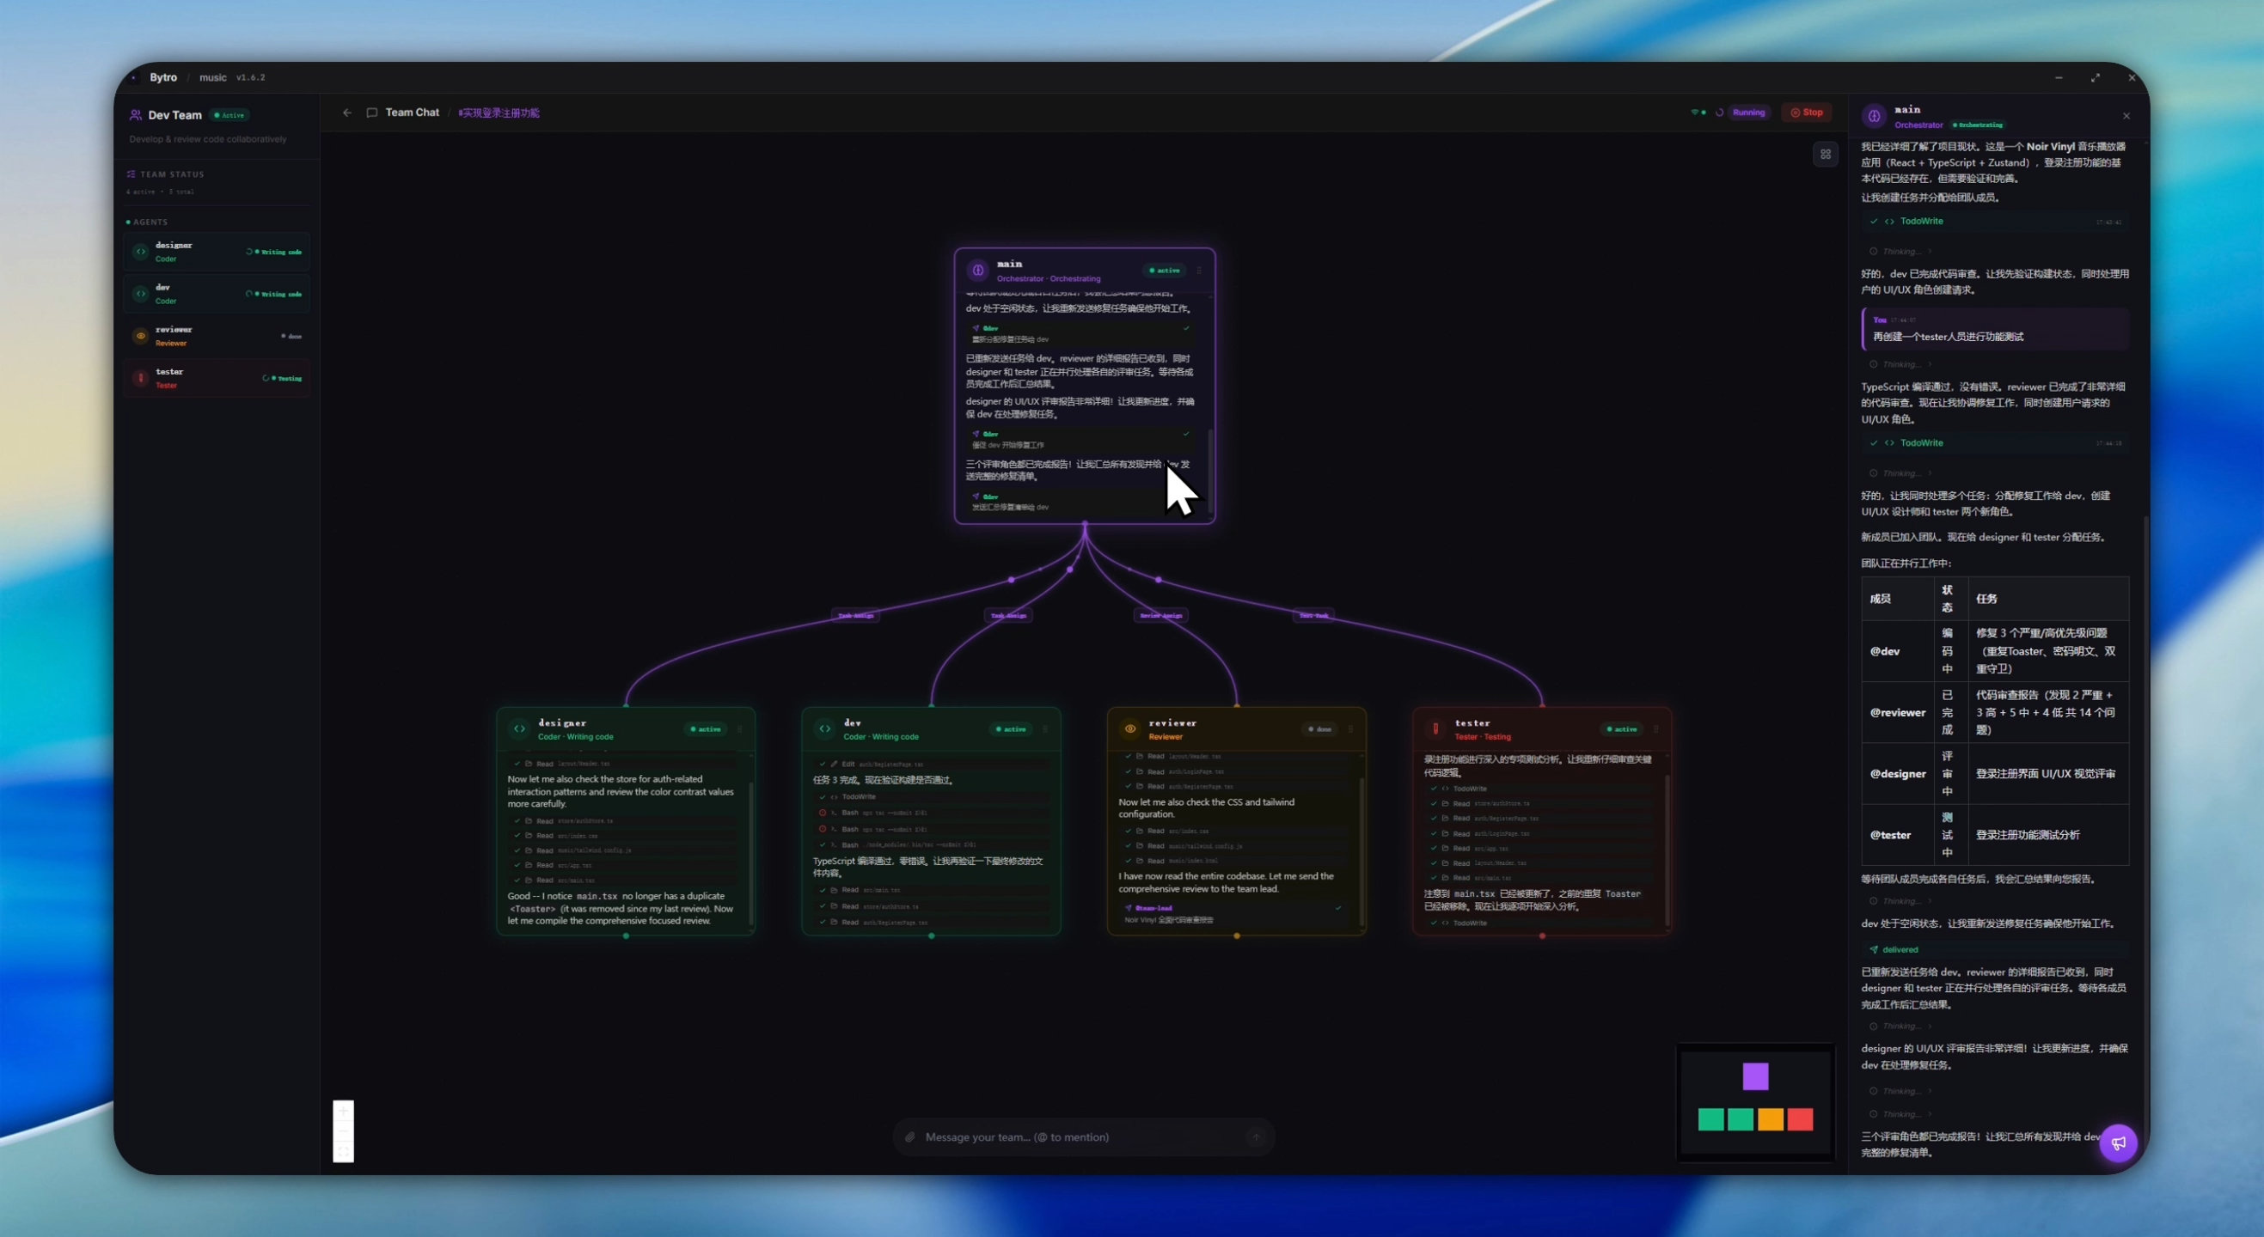
Task: Click the zoom-in plus control on canvas
Action: pos(343,1112)
